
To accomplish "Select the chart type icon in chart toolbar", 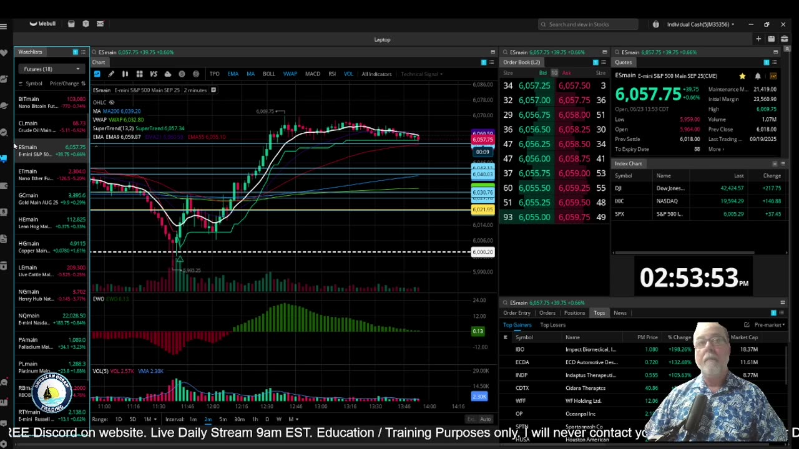I will [x=97, y=74].
